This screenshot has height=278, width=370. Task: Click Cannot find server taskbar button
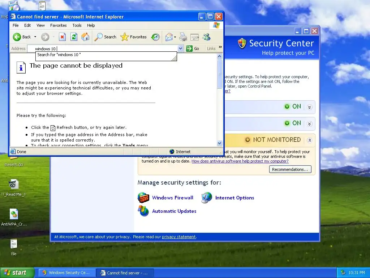(x=125, y=273)
